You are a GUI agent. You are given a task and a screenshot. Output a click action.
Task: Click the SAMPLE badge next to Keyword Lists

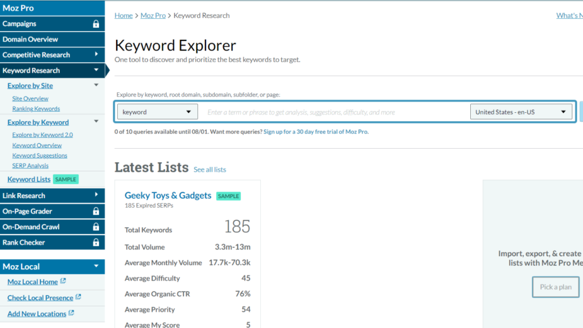66,179
